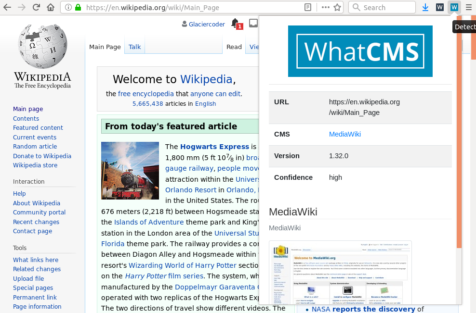Focus the browser Search box

(x=385, y=7)
